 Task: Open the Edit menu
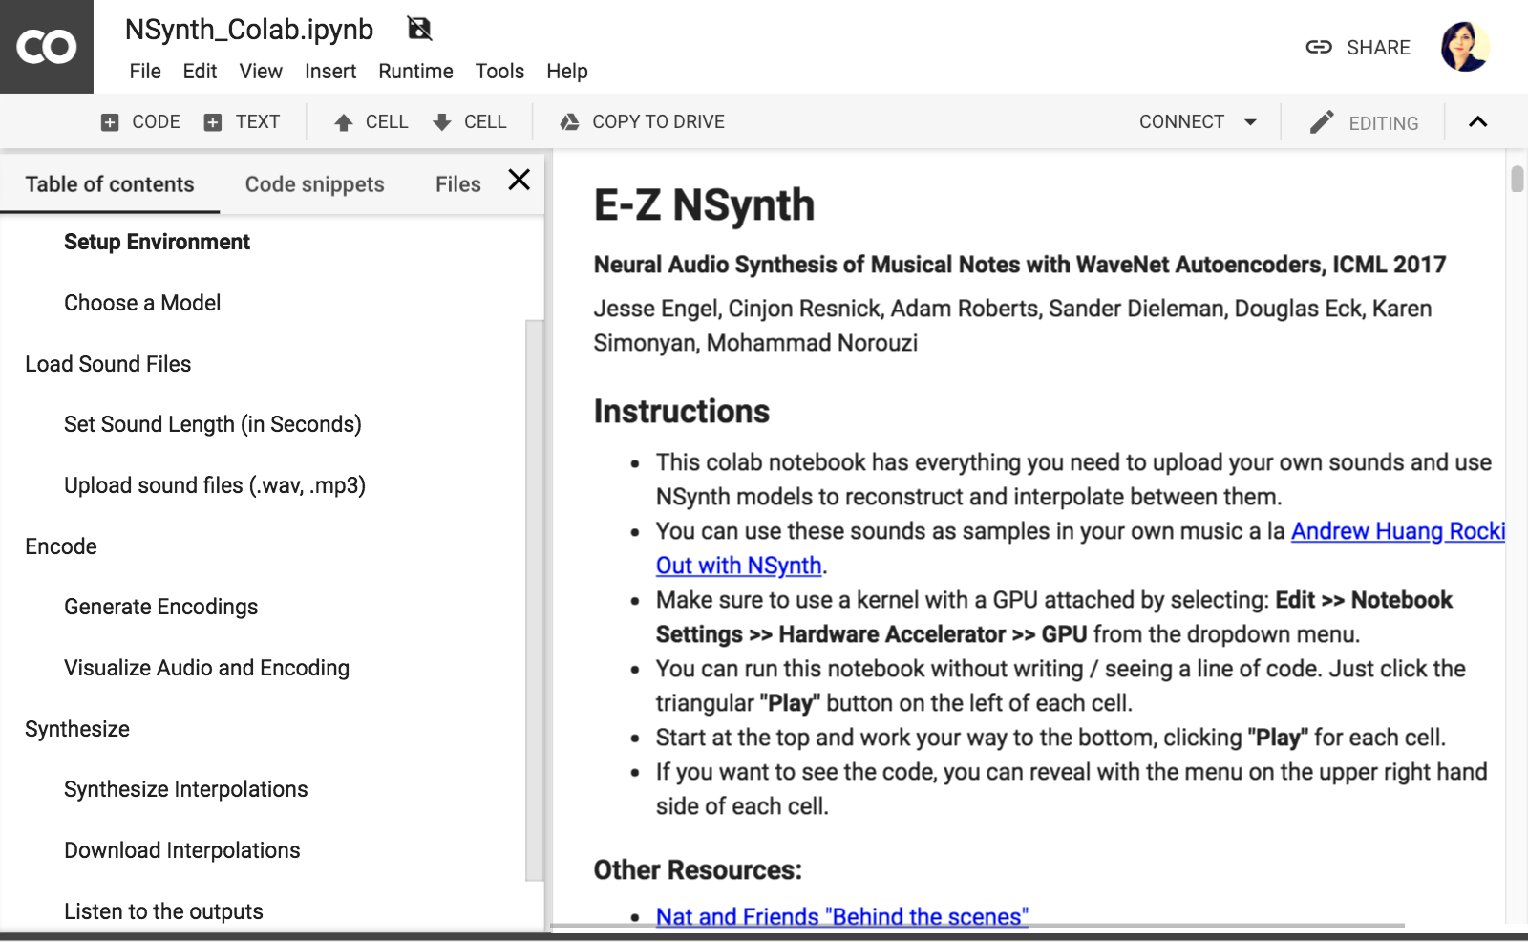coord(200,72)
